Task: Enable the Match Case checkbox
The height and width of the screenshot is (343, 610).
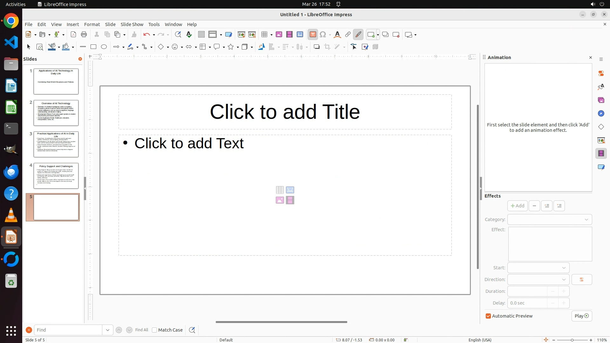Action: pyautogui.click(x=154, y=330)
